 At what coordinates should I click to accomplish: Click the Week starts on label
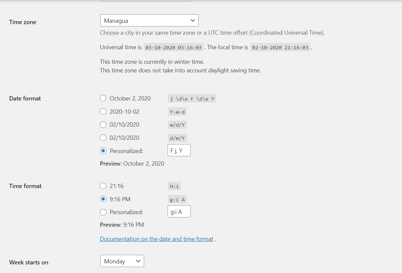(29, 262)
